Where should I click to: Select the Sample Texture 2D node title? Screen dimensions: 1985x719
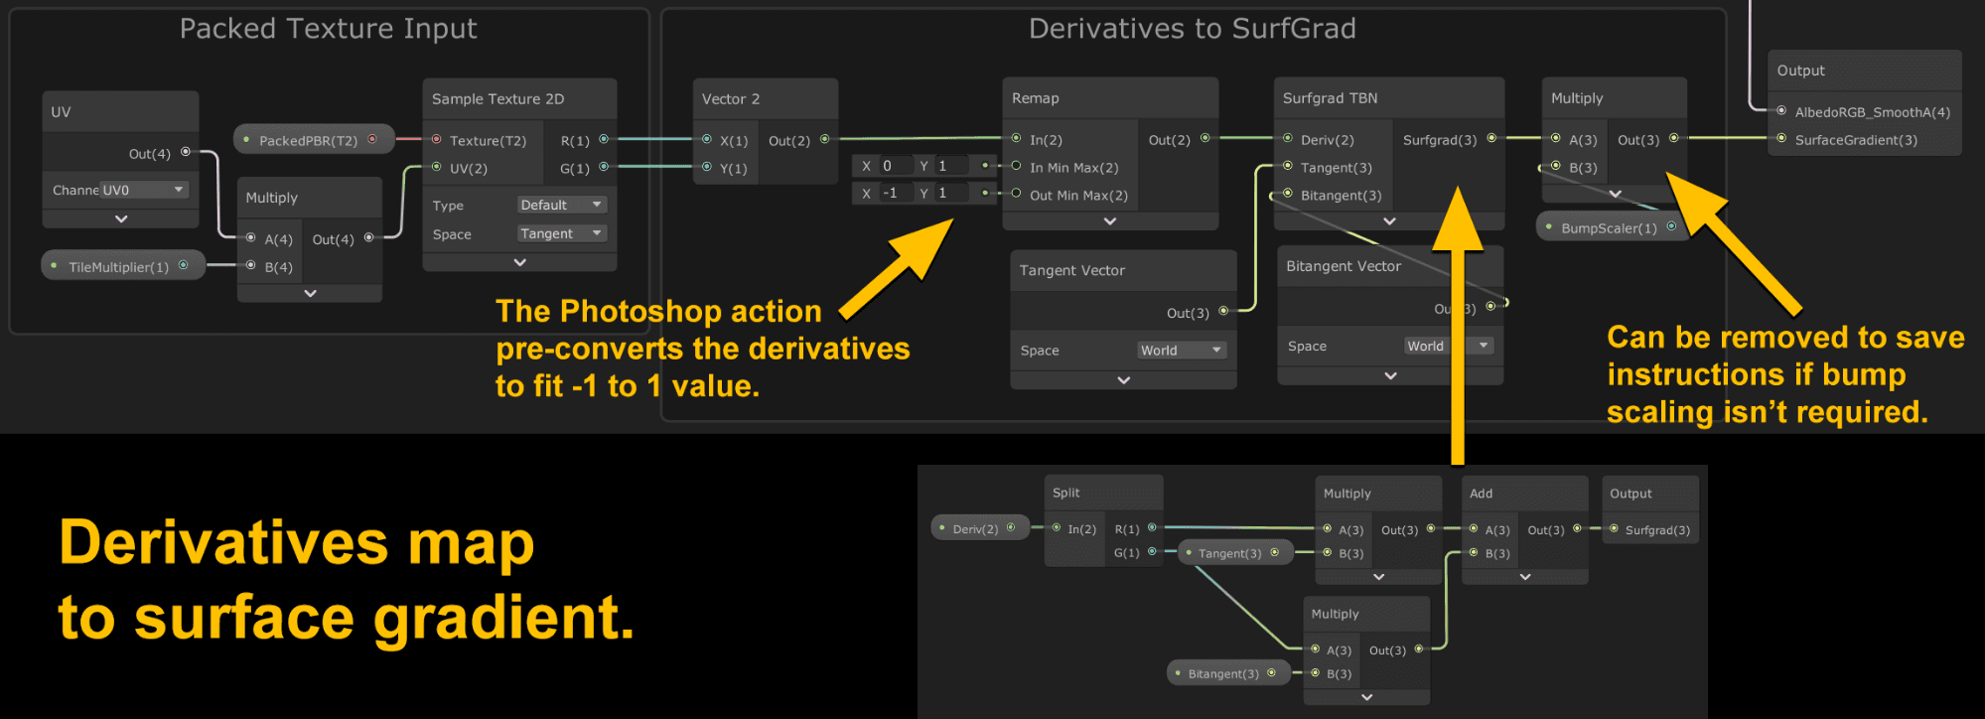point(497,98)
